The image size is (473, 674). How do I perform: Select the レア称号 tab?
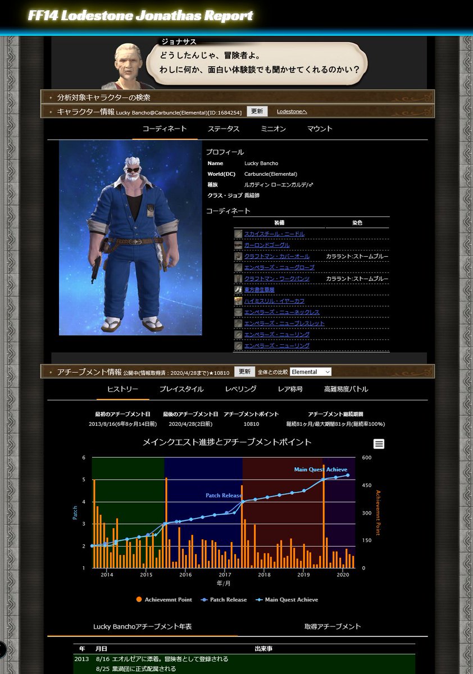pyautogui.click(x=290, y=389)
